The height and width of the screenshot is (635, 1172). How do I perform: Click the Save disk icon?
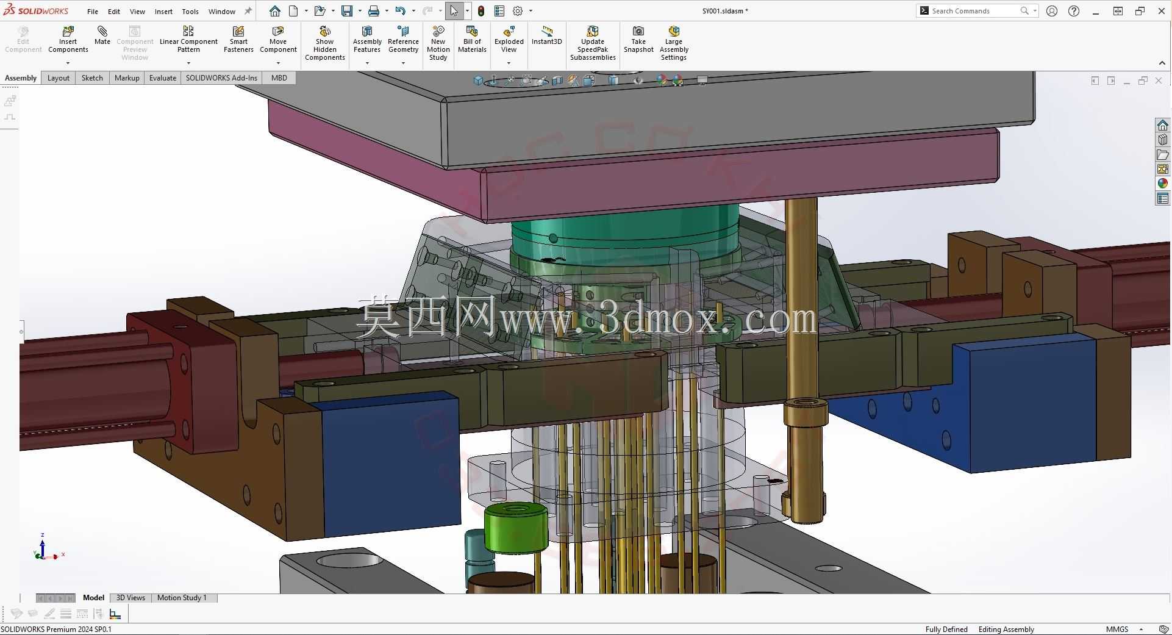pyautogui.click(x=347, y=11)
